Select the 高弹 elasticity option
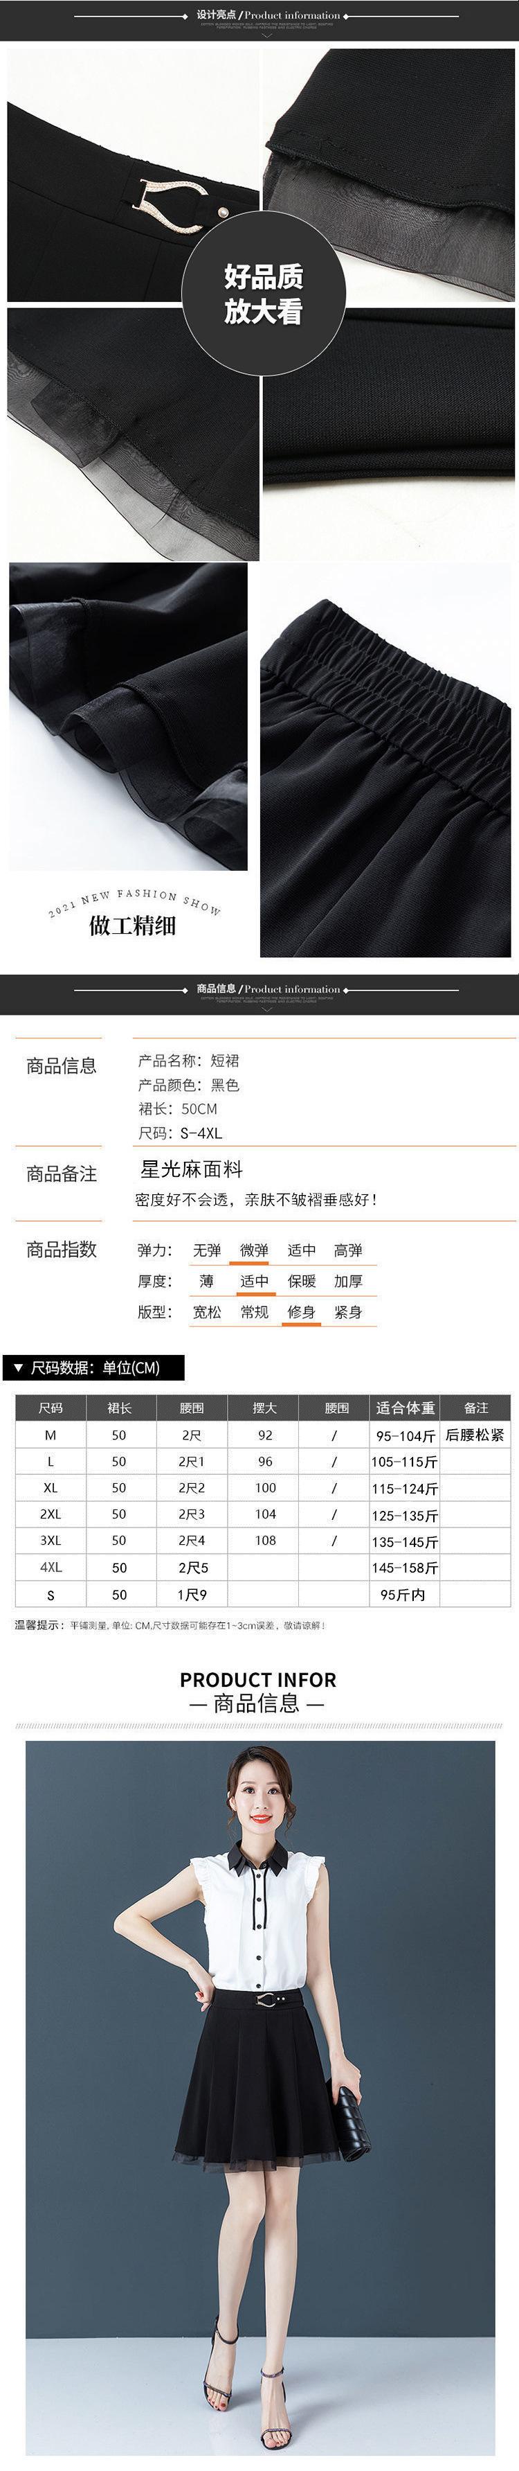519x2471 pixels. 347,1250
